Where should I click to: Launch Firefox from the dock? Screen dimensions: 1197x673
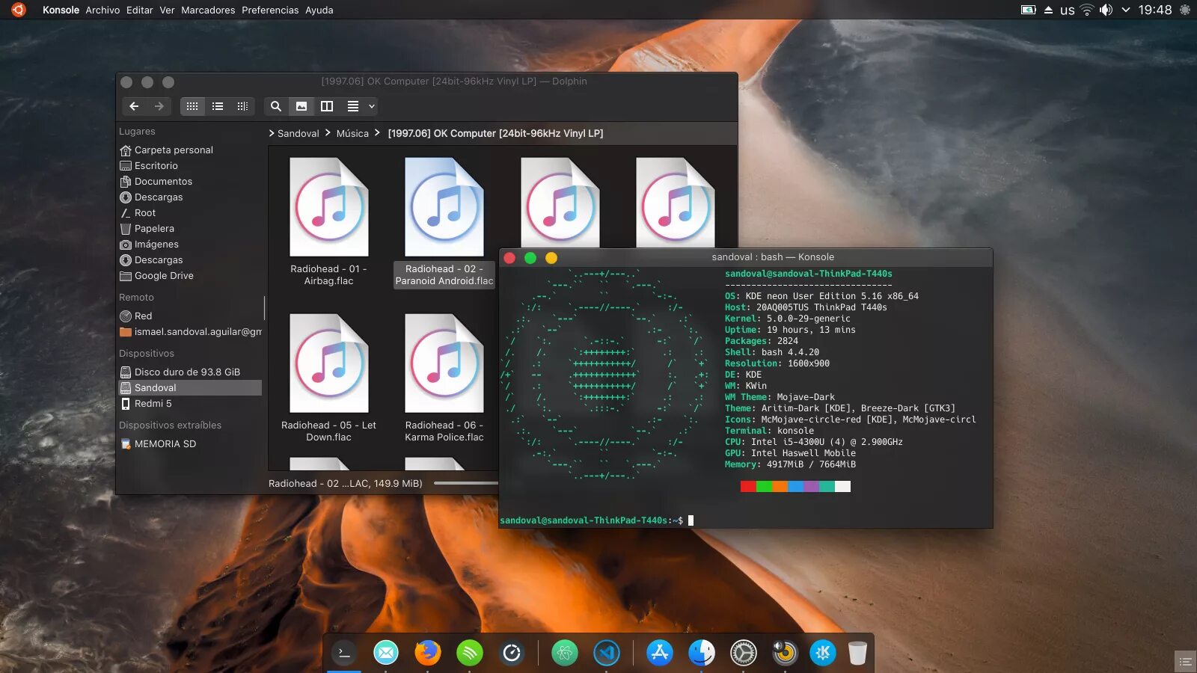tap(428, 653)
